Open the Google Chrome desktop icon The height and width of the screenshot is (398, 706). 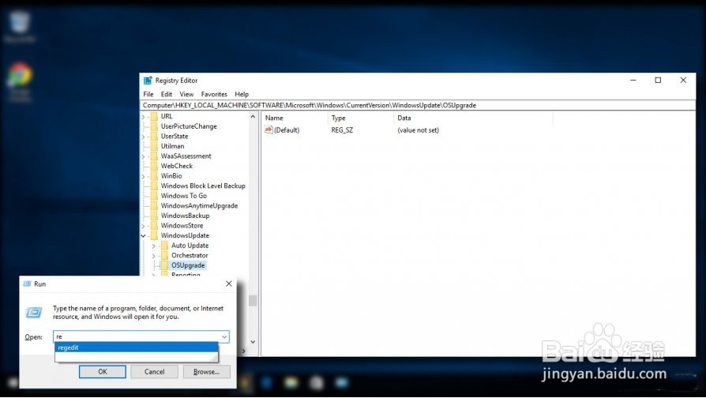pos(20,81)
